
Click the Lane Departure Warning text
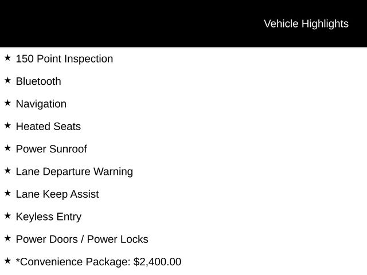[74, 171]
